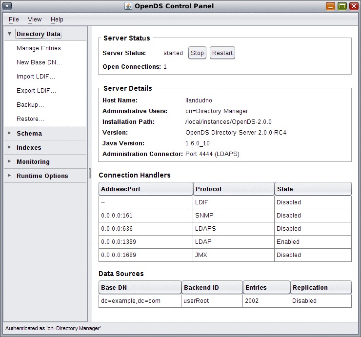361x337 pixels.
Task: Select the Monitoring heading label
Action: pos(33,162)
